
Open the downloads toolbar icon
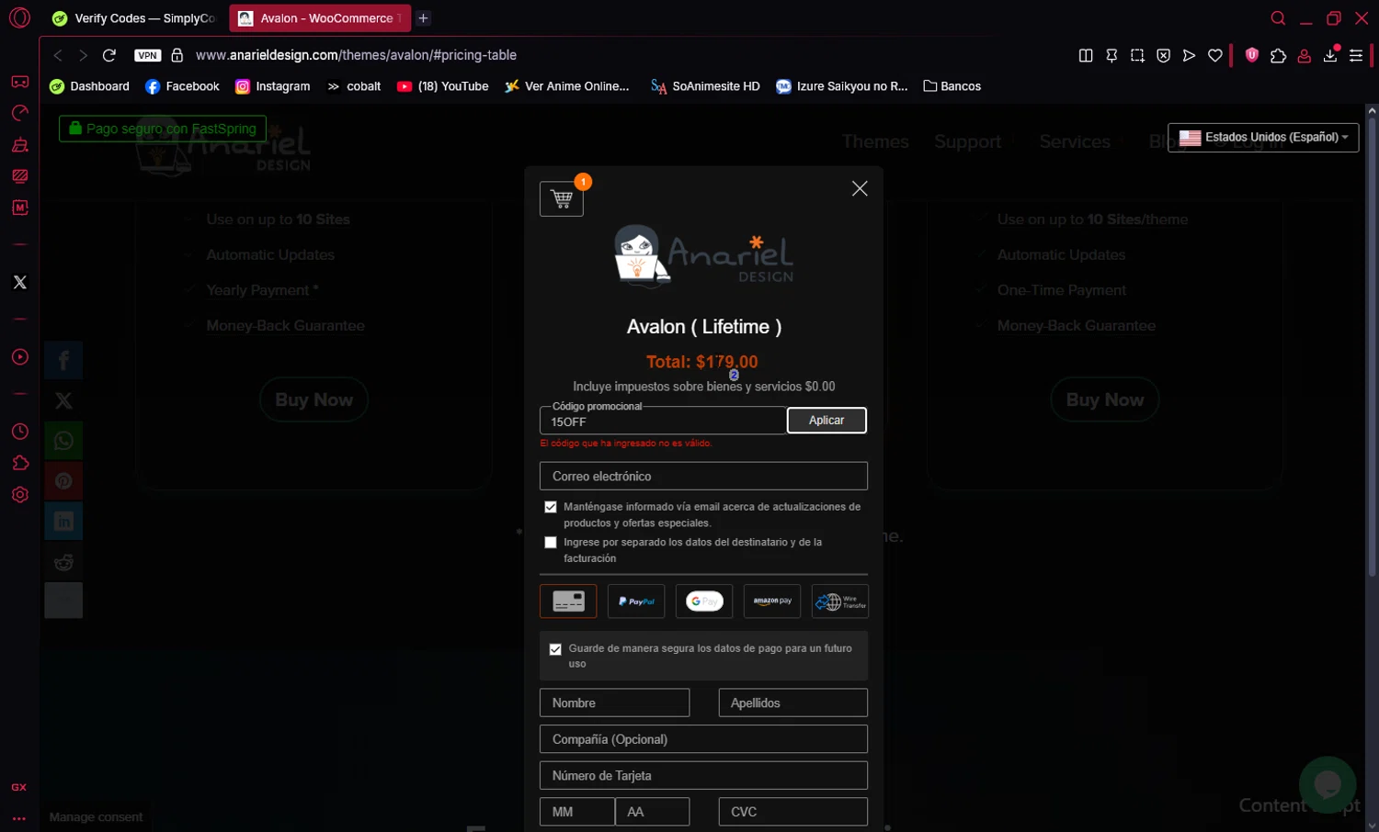point(1330,55)
